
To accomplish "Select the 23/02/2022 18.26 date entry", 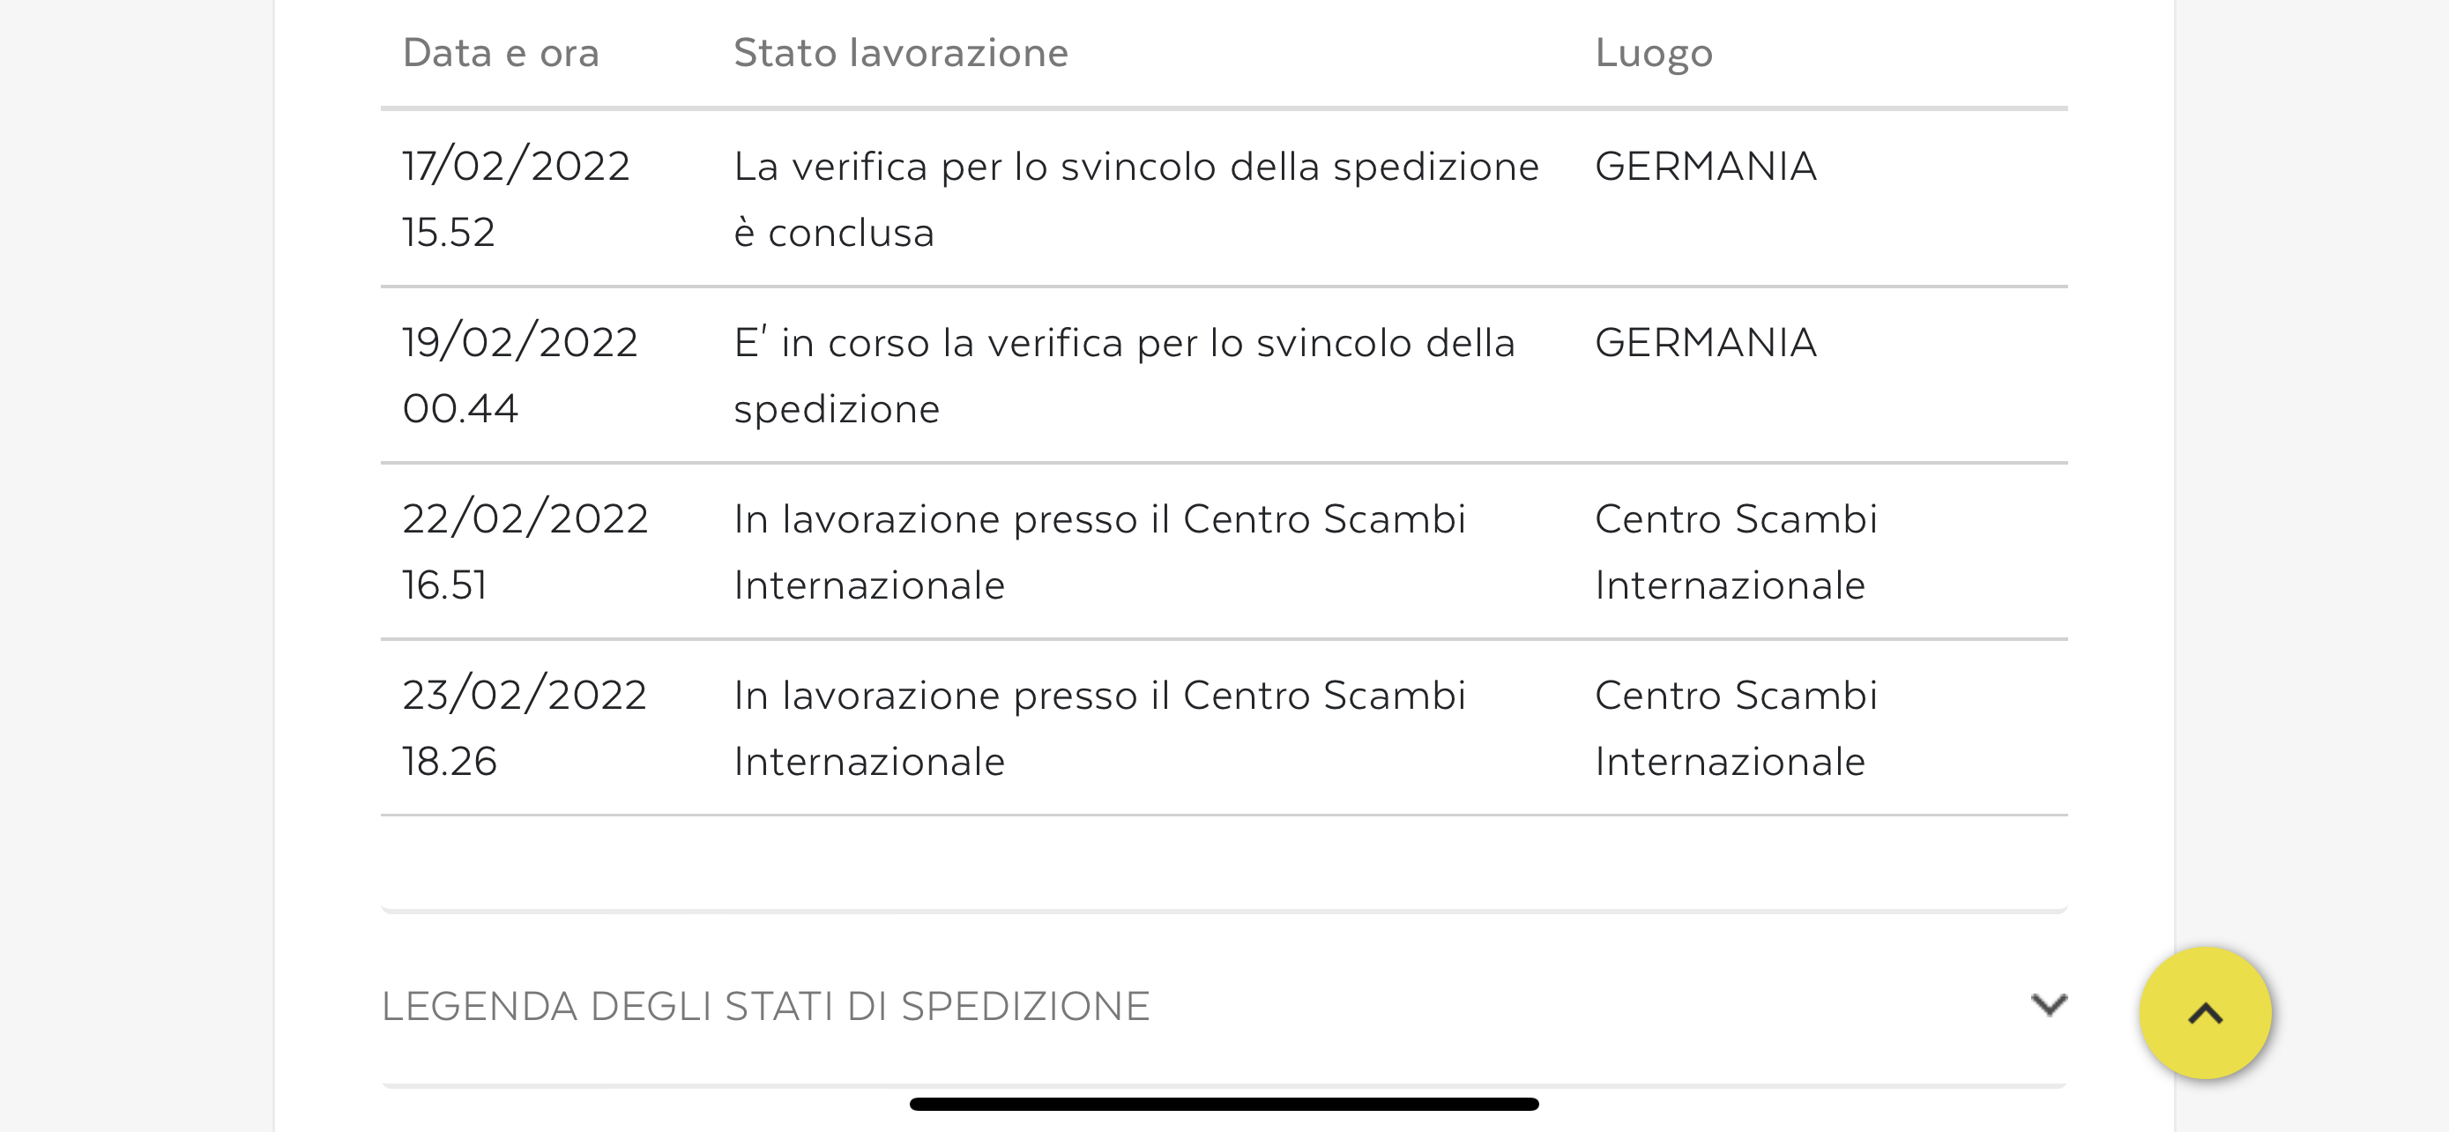I will coord(524,728).
